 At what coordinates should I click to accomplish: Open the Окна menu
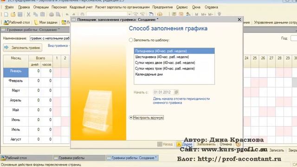(x=196, y=7)
